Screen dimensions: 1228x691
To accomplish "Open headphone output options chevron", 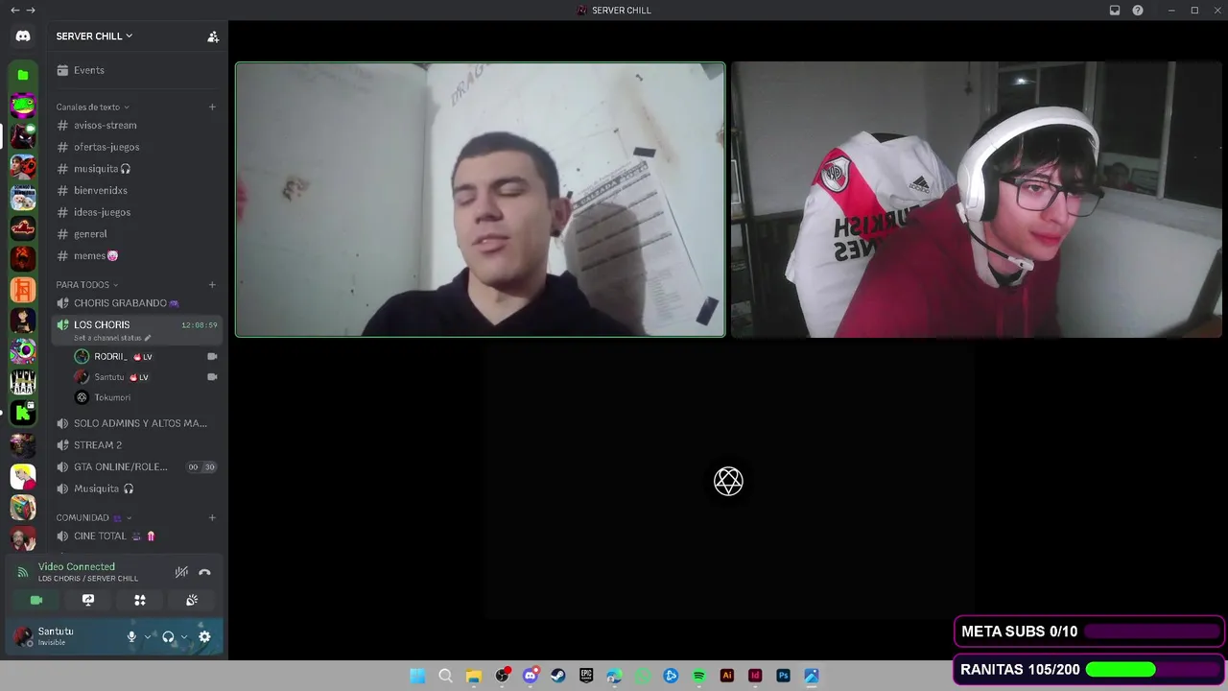I will point(184,636).
